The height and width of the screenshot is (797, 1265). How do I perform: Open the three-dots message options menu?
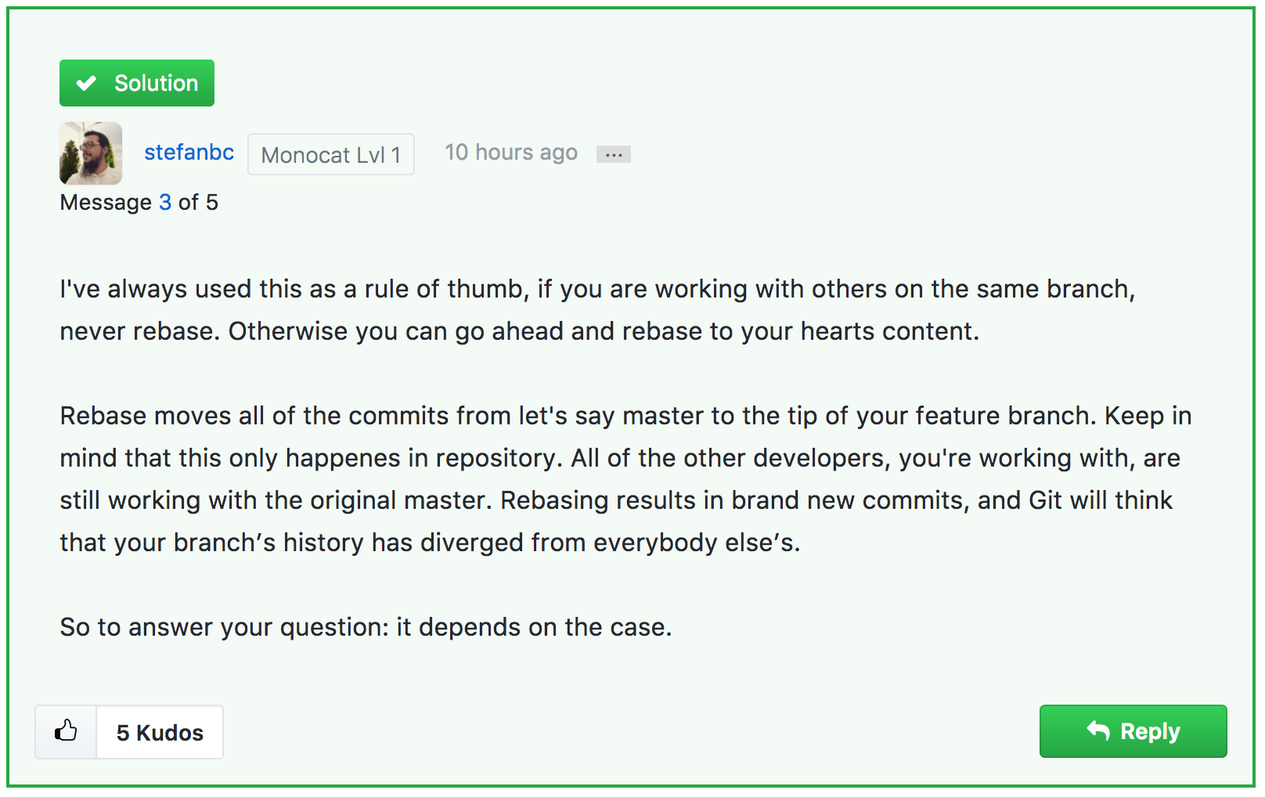(613, 154)
